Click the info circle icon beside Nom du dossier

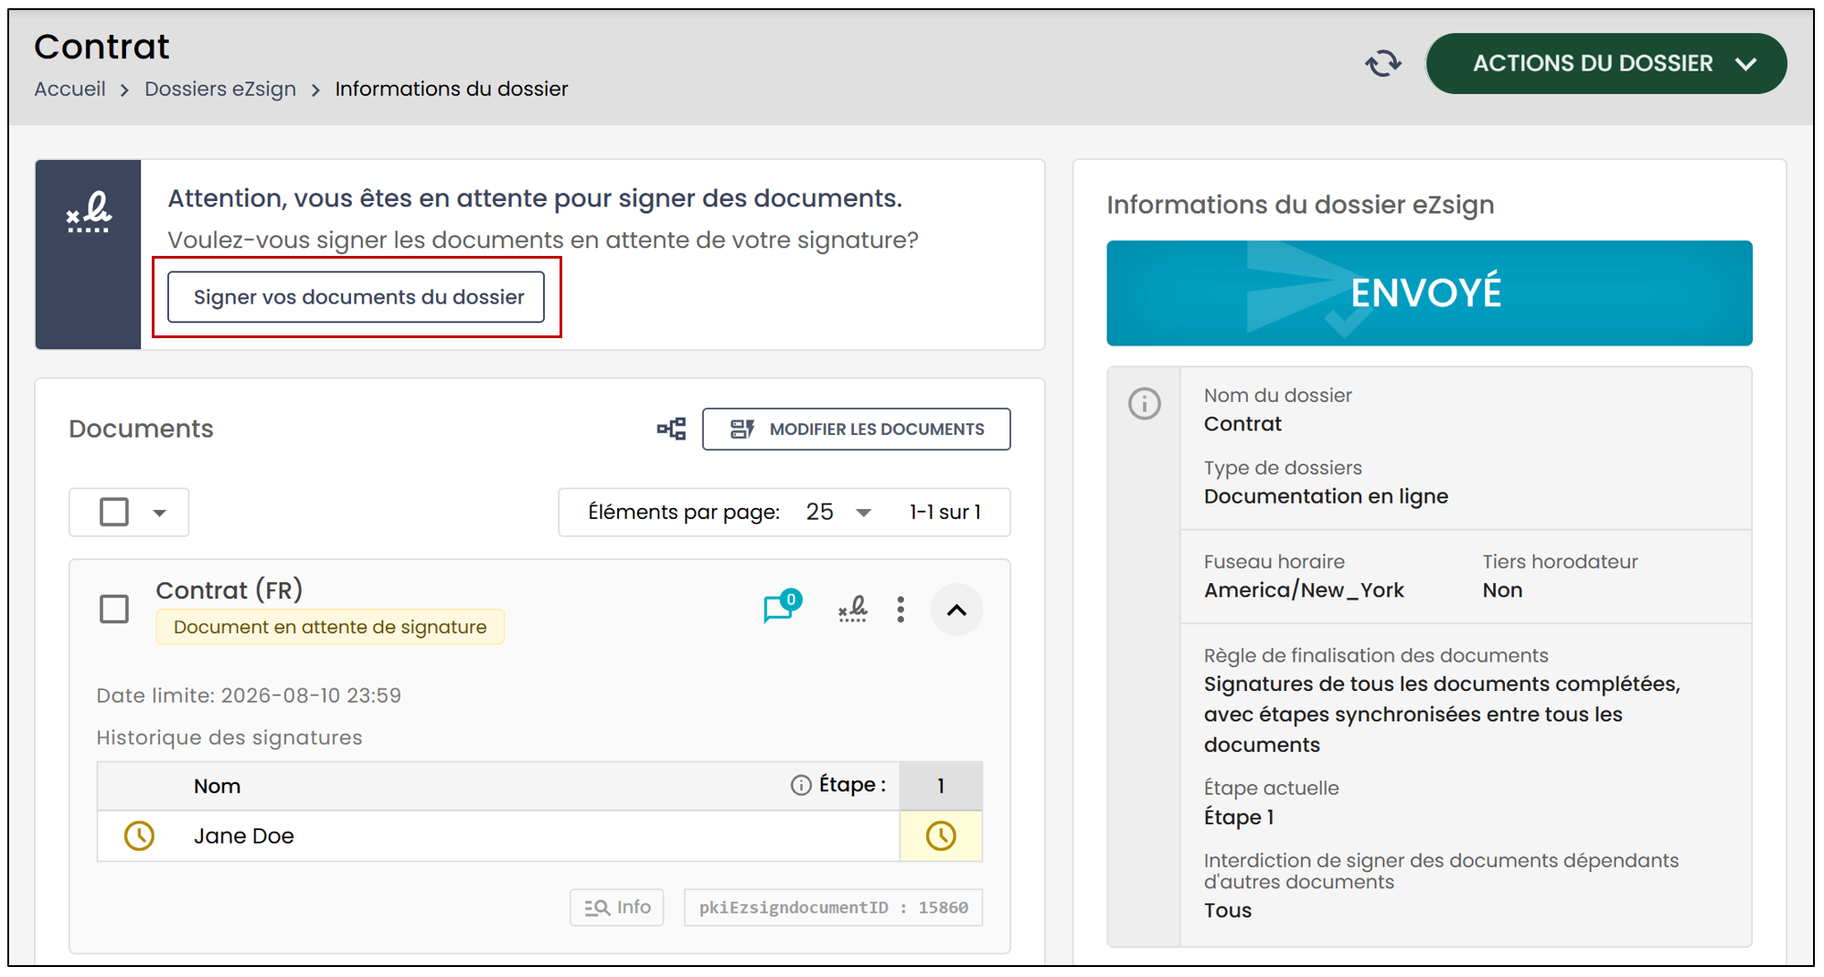[1145, 403]
